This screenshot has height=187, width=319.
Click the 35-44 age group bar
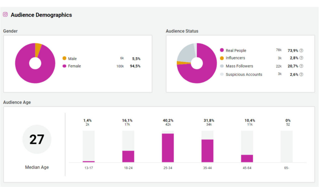(x=207, y=151)
